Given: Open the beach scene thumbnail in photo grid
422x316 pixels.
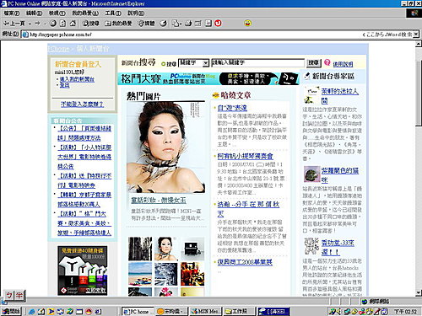Looking at the screenshot, I should pyautogui.click(x=140, y=274).
